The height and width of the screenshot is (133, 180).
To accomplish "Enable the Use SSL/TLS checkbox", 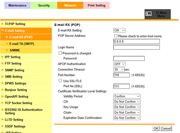I will point(60,81).
